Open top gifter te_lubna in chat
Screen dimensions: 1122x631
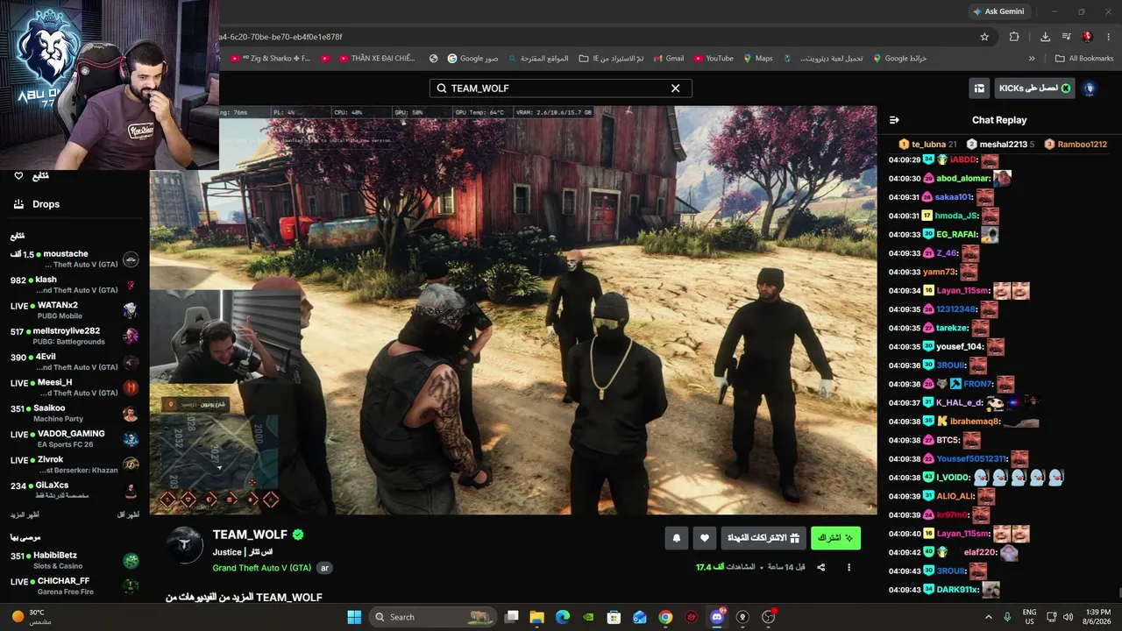click(x=927, y=145)
